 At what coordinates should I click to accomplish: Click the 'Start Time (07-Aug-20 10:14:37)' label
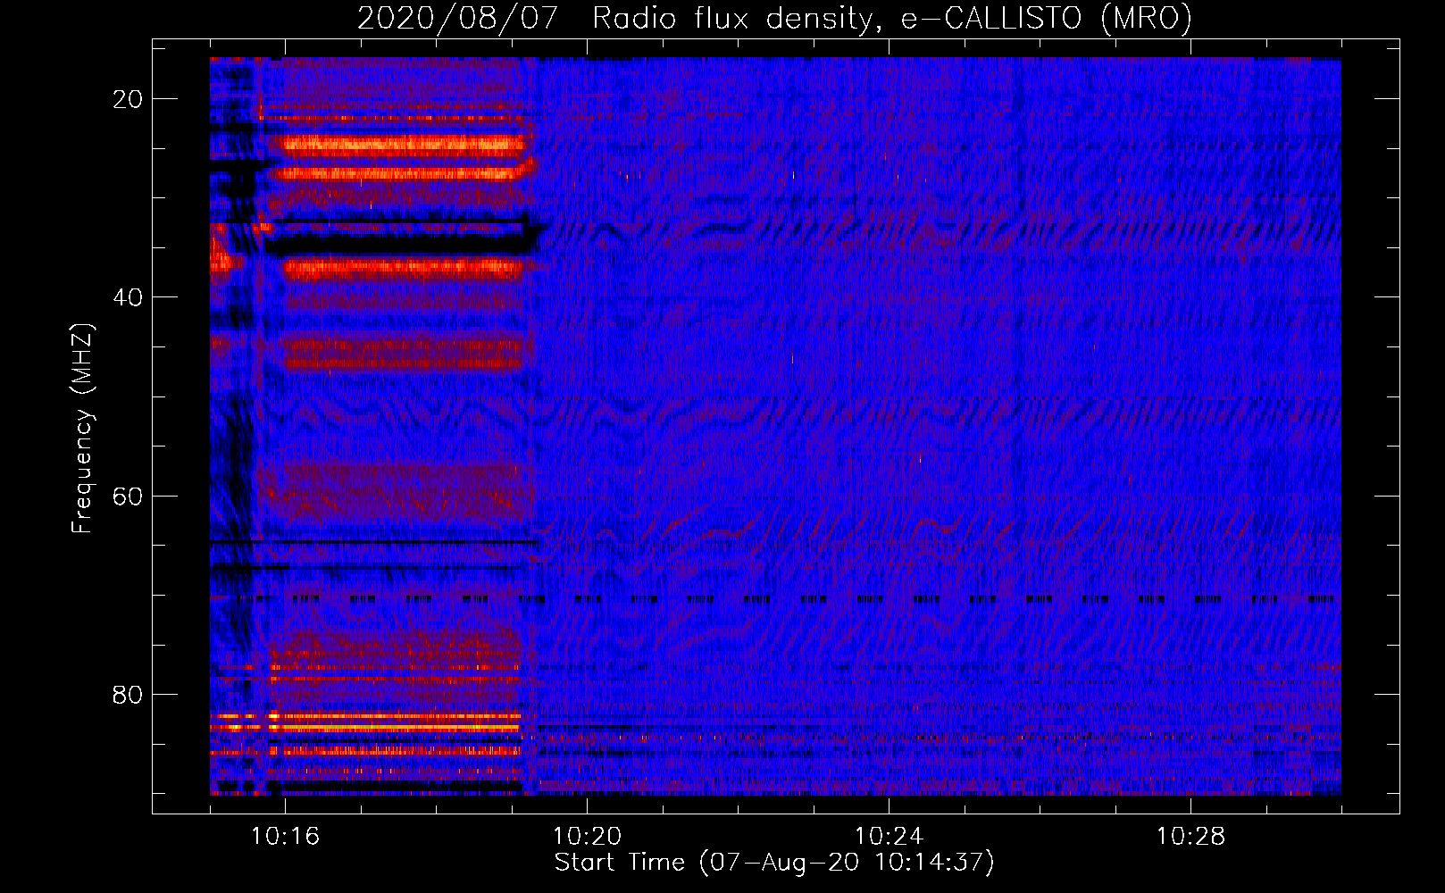coord(774,863)
